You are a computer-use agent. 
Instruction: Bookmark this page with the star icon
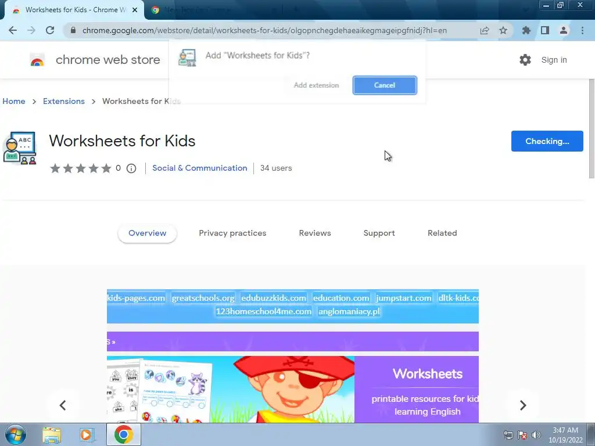point(503,30)
